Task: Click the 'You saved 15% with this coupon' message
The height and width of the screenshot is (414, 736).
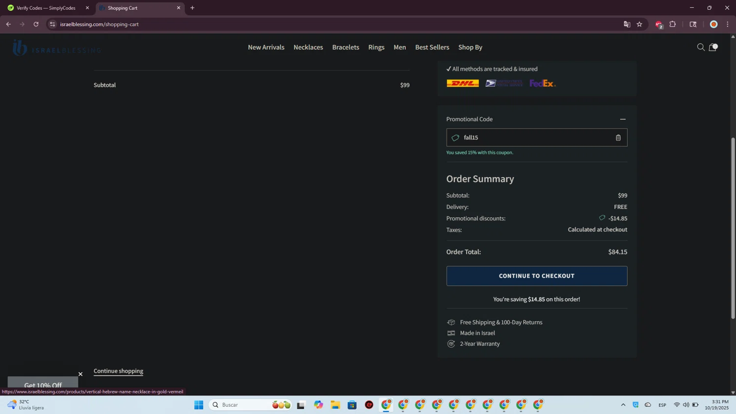Action: click(479, 153)
